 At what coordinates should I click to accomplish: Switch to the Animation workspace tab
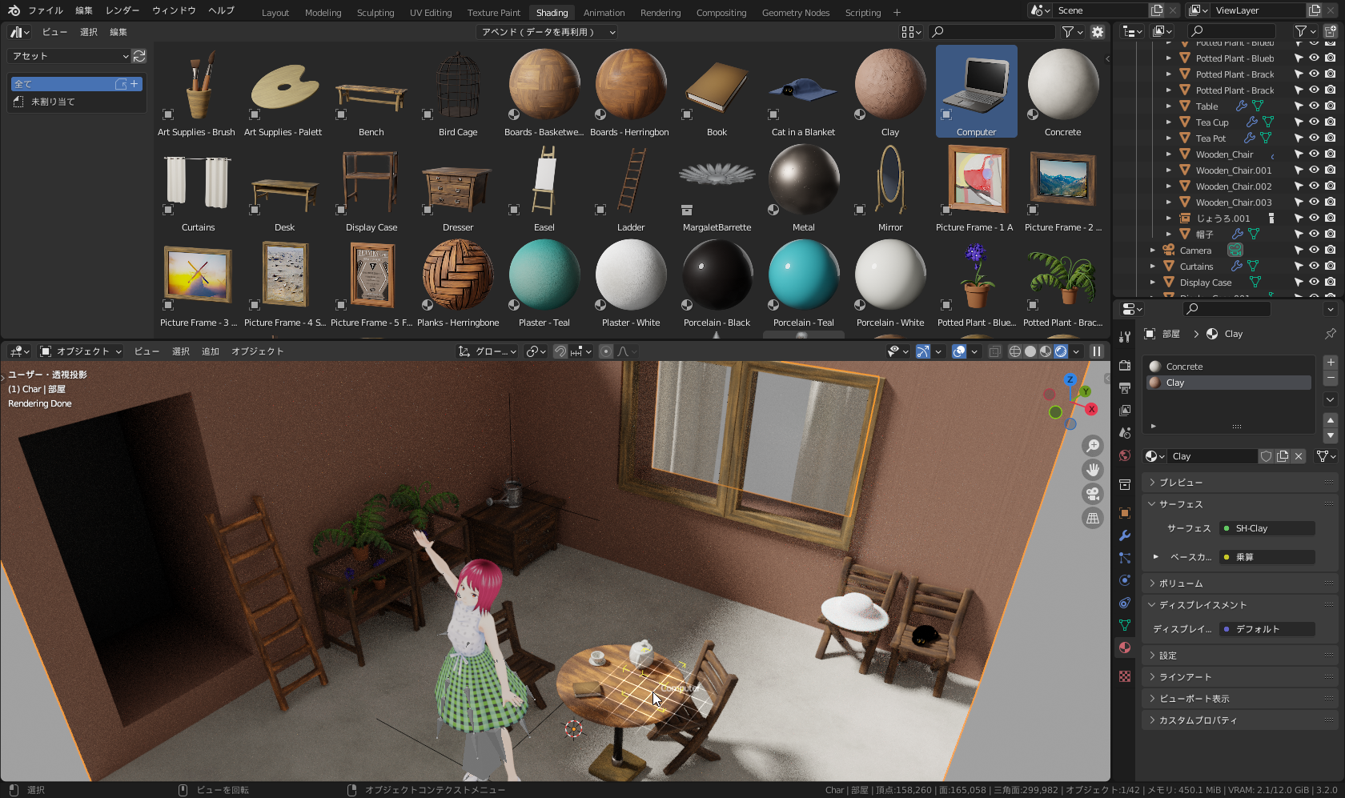pyautogui.click(x=604, y=12)
